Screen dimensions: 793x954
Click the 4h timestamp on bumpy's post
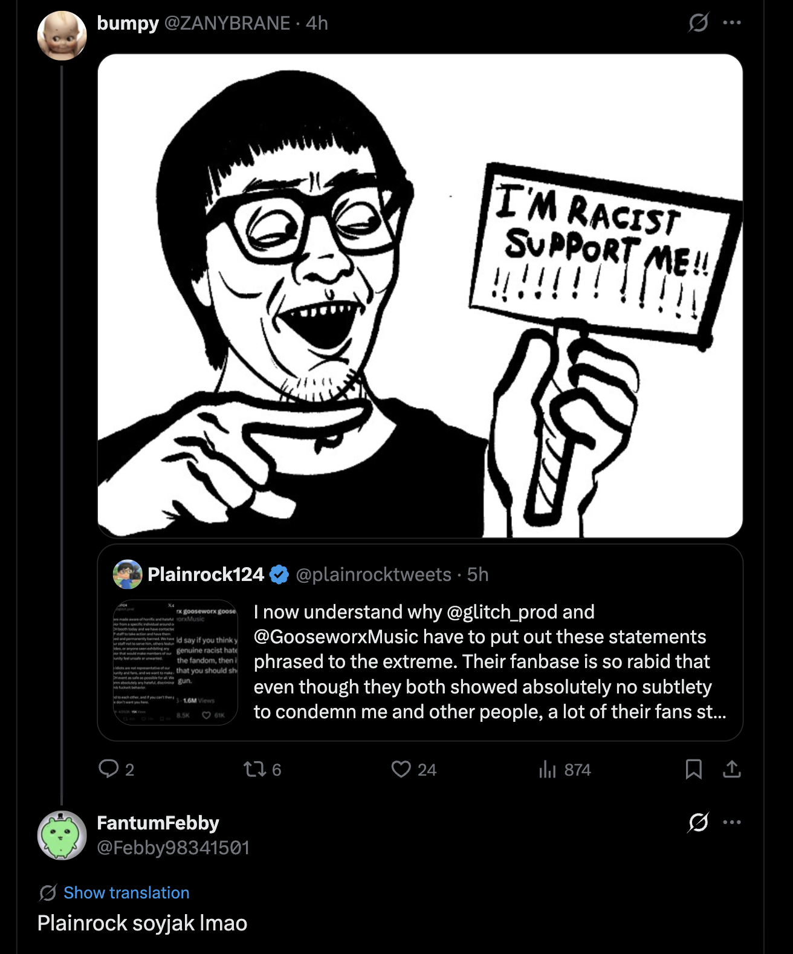pos(317,23)
